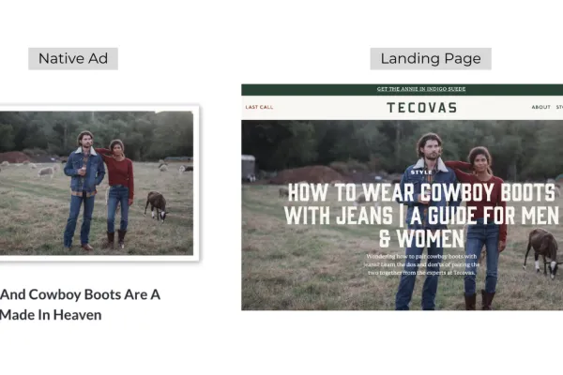The image size is (563, 375).
Task: Click the native ad couple photo
Action: tap(97, 183)
